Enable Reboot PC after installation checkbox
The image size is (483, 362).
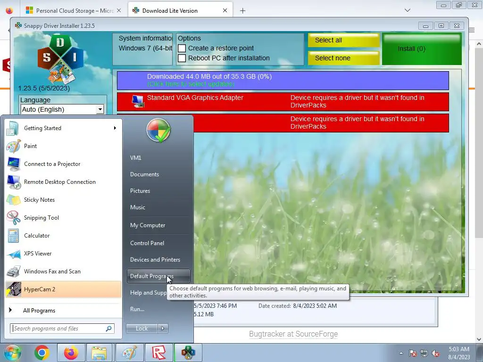182,58
